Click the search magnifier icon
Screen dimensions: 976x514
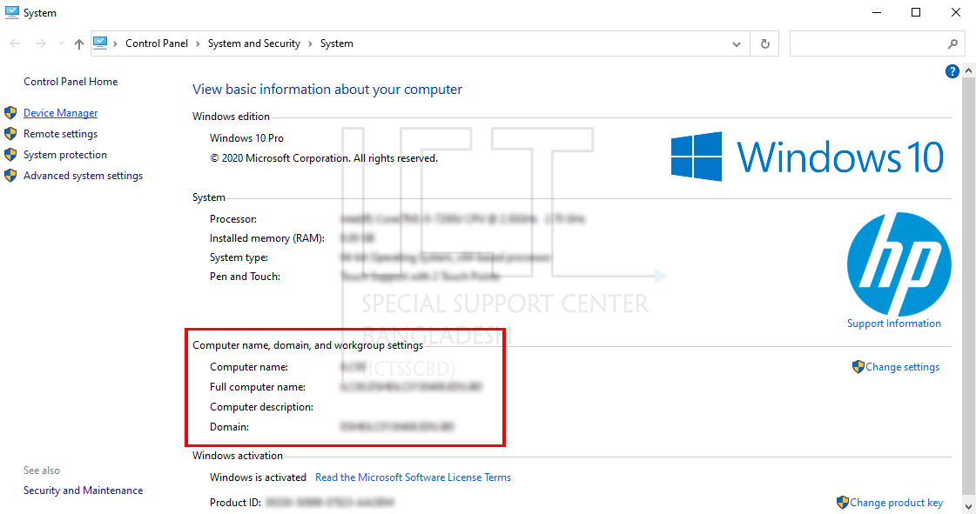point(952,44)
